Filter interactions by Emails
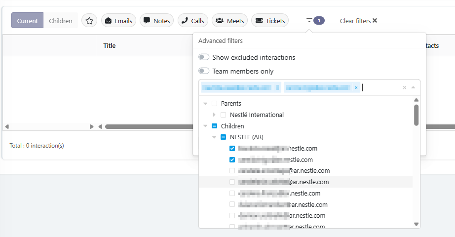The image size is (455, 237). [118, 21]
